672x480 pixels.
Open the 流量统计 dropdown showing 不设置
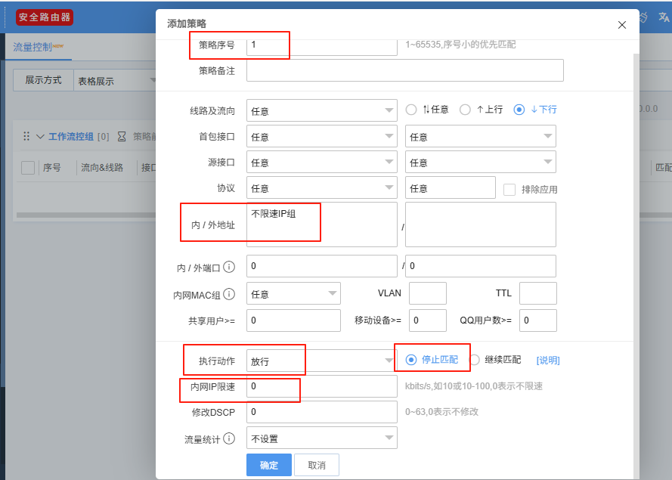tap(322, 438)
